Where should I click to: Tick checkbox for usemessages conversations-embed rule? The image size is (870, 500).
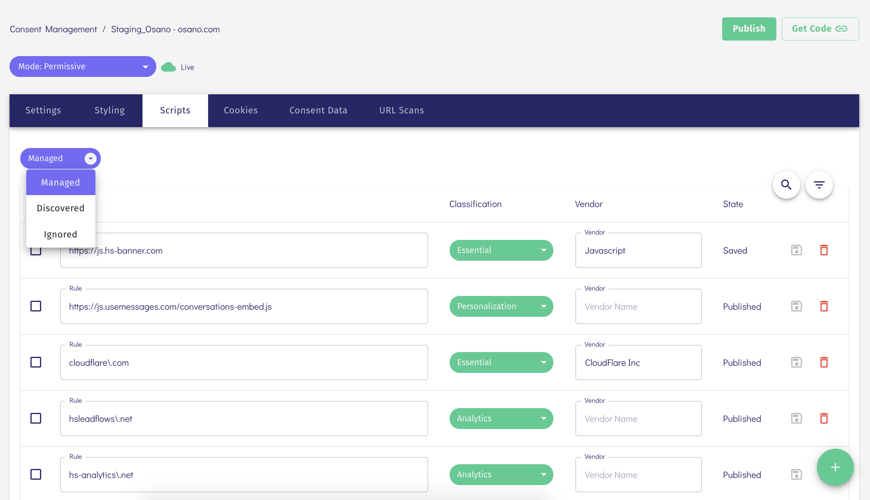[36, 306]
